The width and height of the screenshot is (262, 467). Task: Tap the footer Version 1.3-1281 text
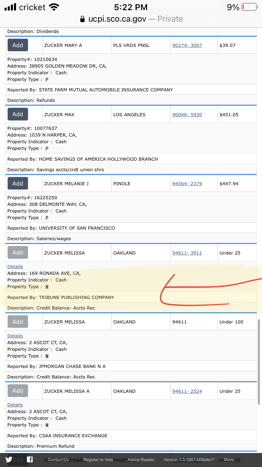coord(189,460)
